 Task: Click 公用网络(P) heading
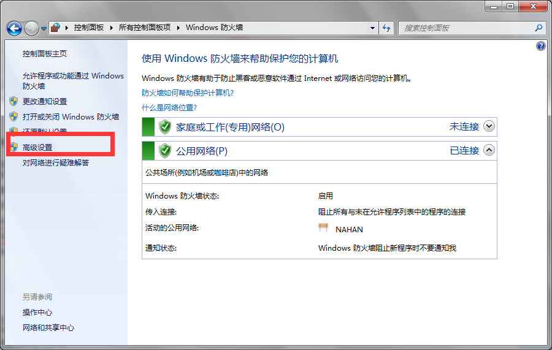pos(202,151)
